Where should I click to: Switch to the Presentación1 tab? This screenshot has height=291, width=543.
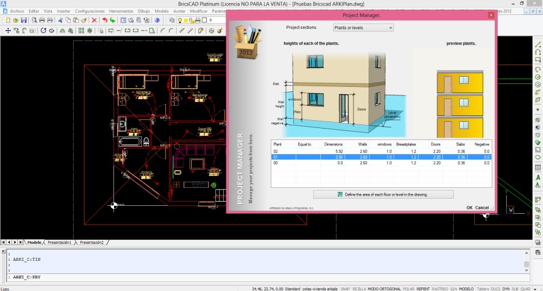[x=59, y=243]
